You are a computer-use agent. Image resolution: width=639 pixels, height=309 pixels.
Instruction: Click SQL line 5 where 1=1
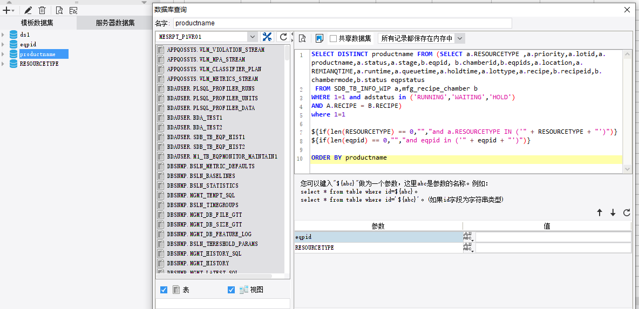pos(328,115)
